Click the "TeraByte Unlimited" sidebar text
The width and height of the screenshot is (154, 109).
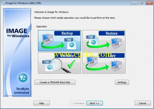tap(22, 91)
